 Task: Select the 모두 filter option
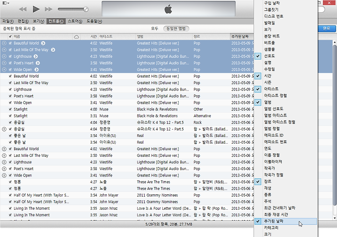click(154, 29)
